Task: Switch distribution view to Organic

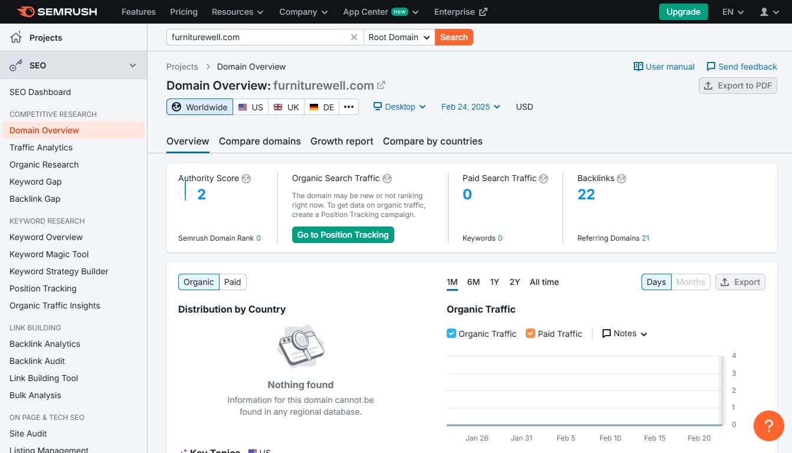Action: [x=199, y=282]
